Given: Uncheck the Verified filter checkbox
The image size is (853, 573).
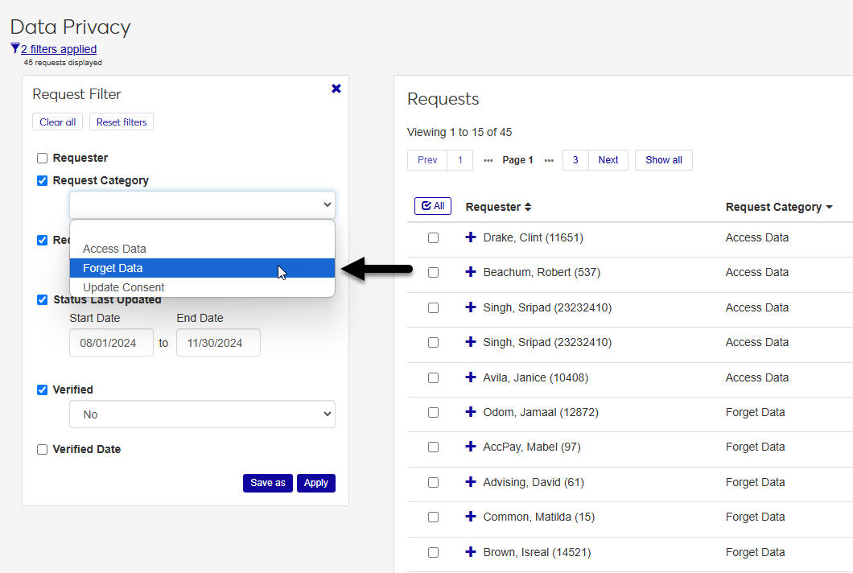Looking at the screenshot, I should 43,390.
